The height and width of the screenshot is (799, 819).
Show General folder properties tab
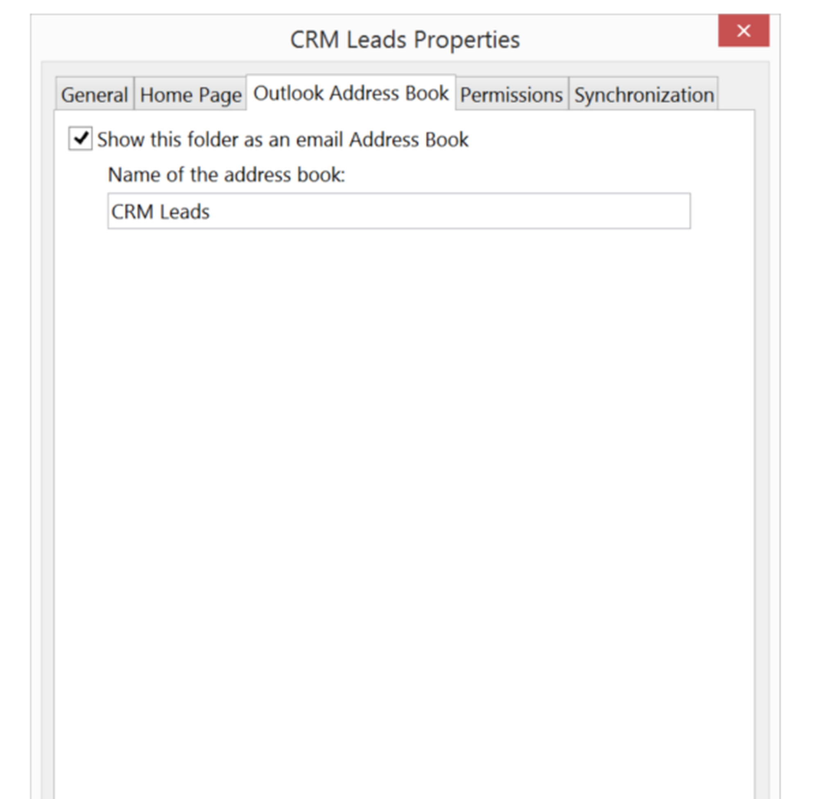pyautogui.click(x=94, y=94)
